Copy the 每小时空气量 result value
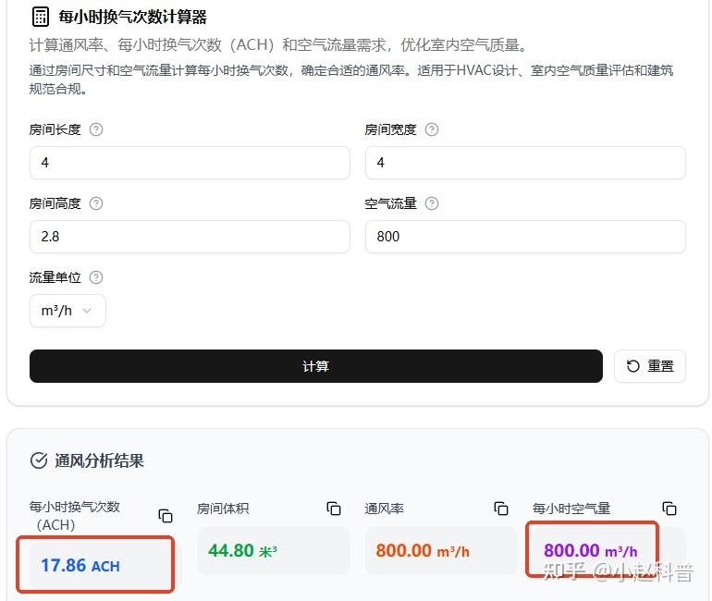This screenshot has height=601, width=712. tap(669, 509)
